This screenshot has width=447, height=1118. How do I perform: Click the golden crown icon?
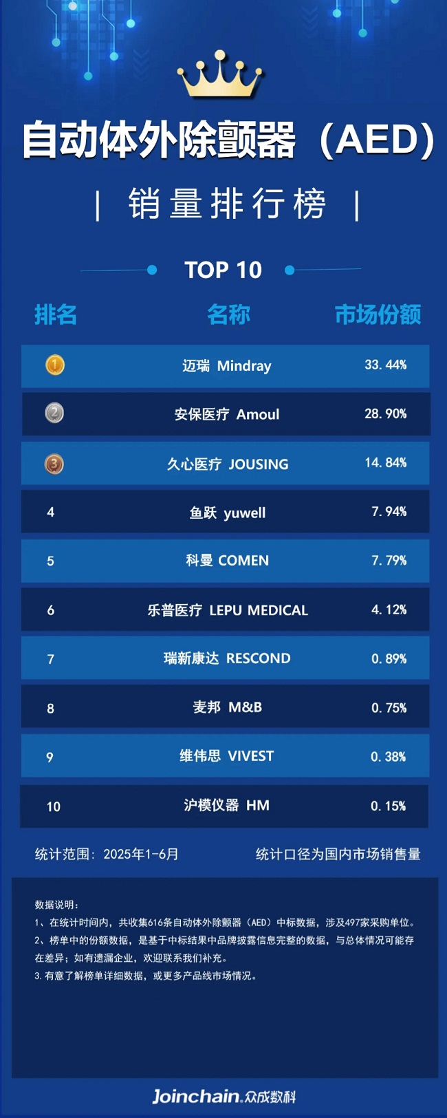tap(220, 75)
